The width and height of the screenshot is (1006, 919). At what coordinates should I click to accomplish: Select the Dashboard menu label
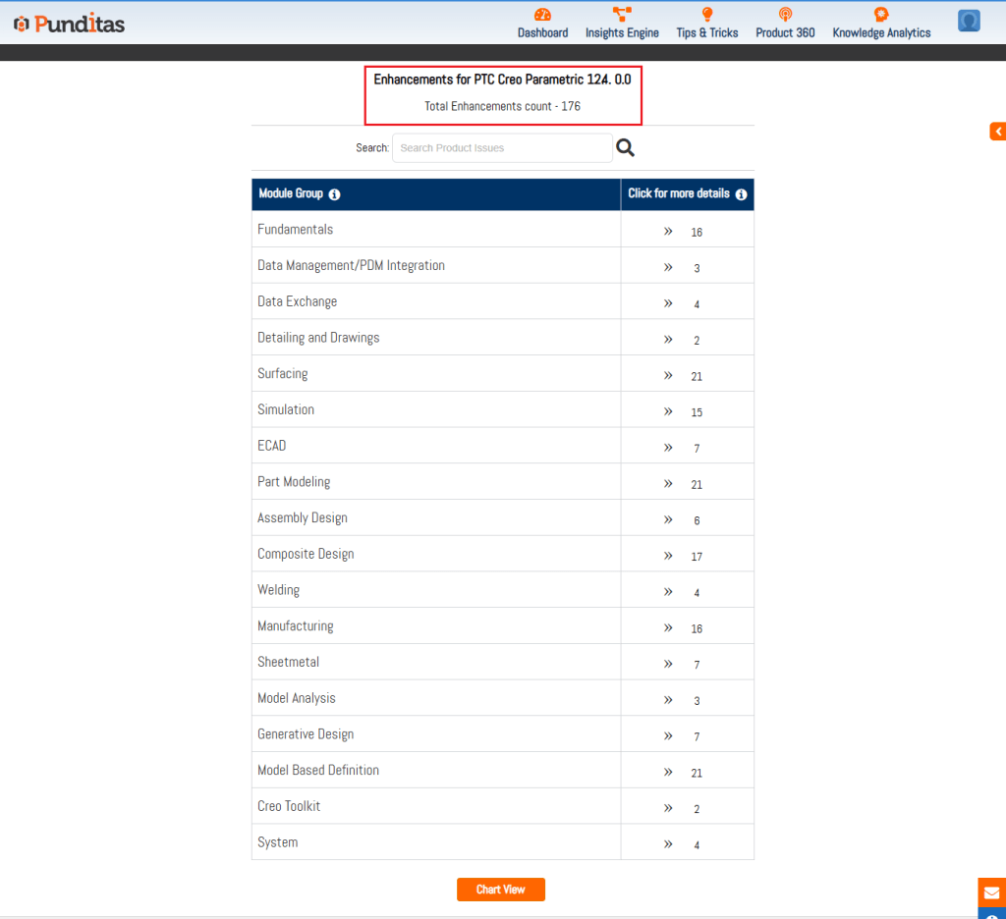click(x=542, y=32)
